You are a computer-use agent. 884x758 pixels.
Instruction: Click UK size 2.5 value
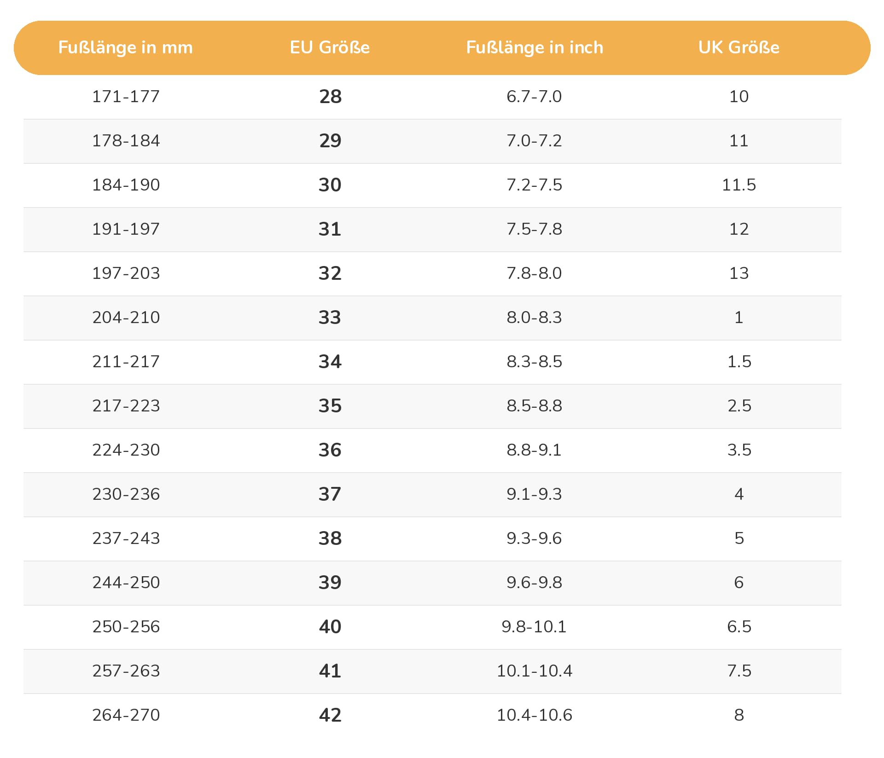coord(739,406)
